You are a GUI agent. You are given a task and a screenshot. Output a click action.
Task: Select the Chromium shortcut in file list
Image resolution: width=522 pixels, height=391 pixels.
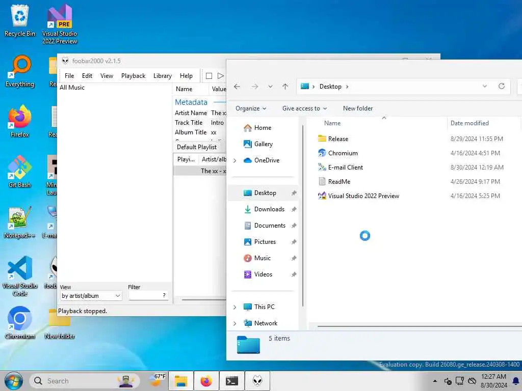pos(343,153)
